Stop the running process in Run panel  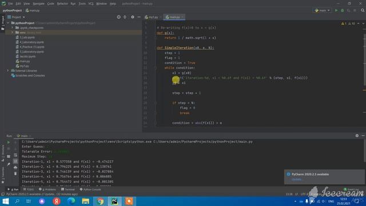(x=9, y=149)
